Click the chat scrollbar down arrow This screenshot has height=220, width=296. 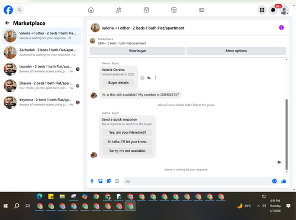pyautogui.click(x=287, y=172)
